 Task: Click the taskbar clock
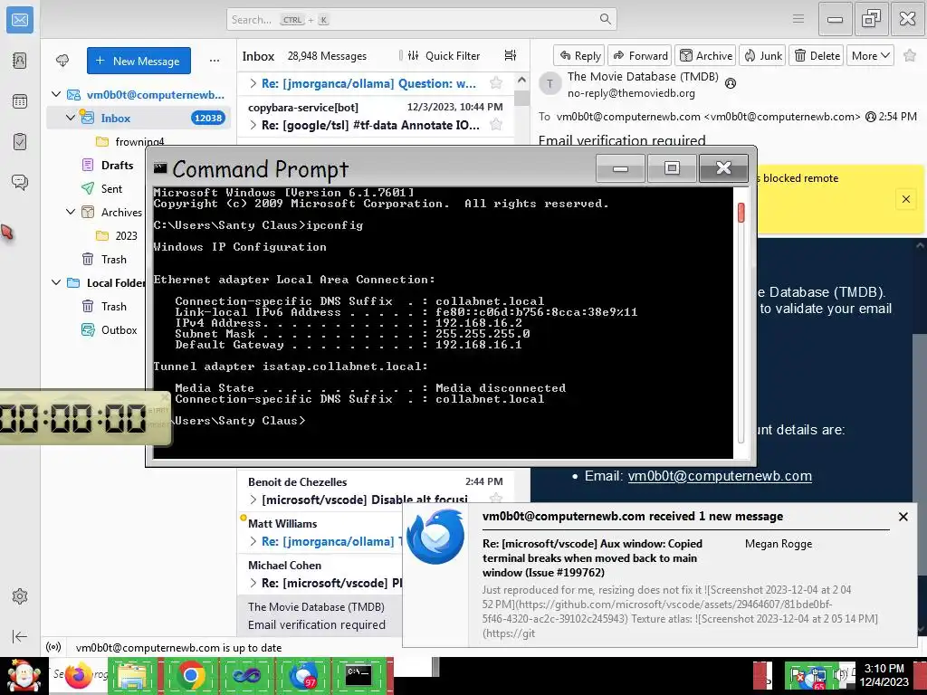[884, 675]
